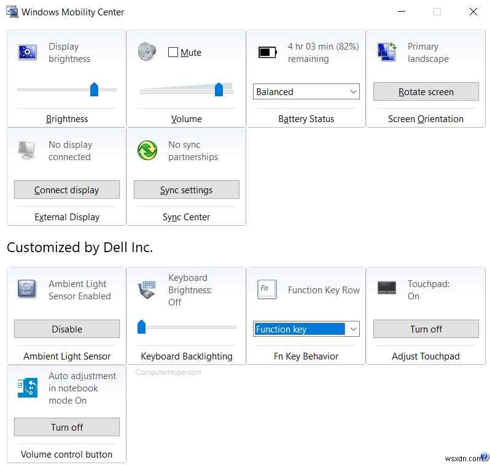This screenshot has width=490, height=465.
Task: Disable the Ambient Light Sensor
Action: pos(66,329)
